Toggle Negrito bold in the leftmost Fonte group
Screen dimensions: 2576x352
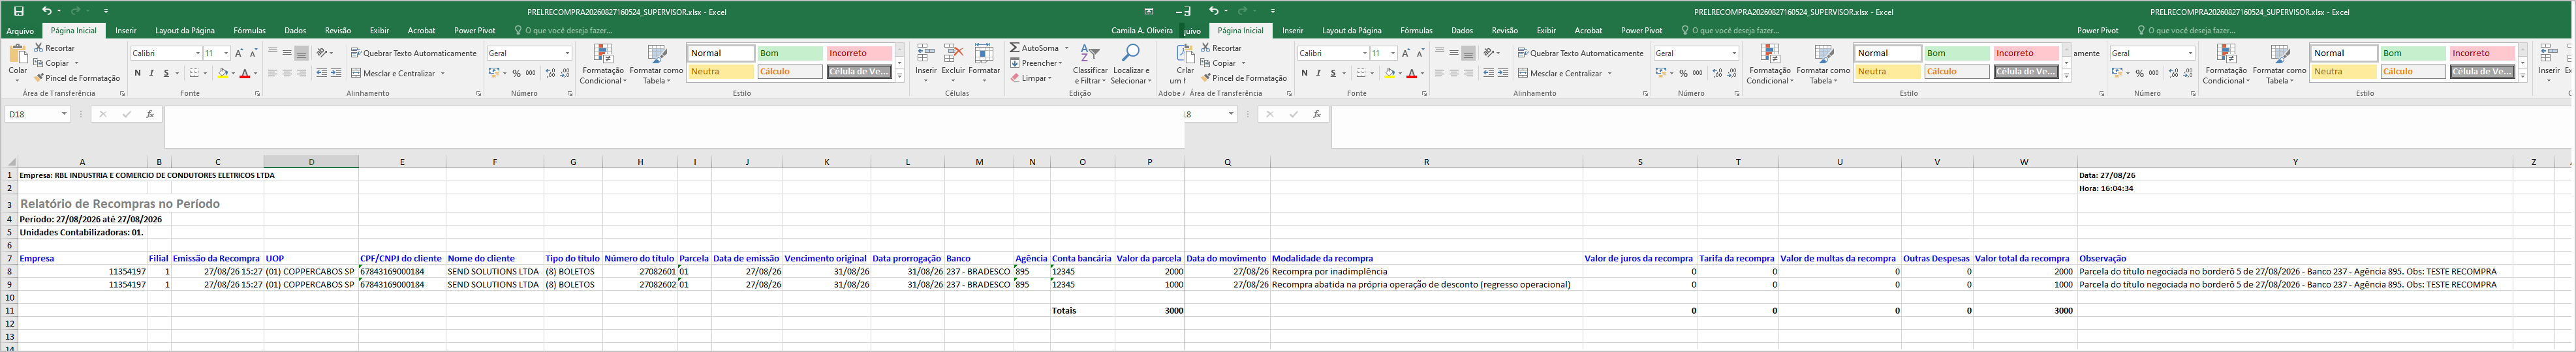pos(138,73)
